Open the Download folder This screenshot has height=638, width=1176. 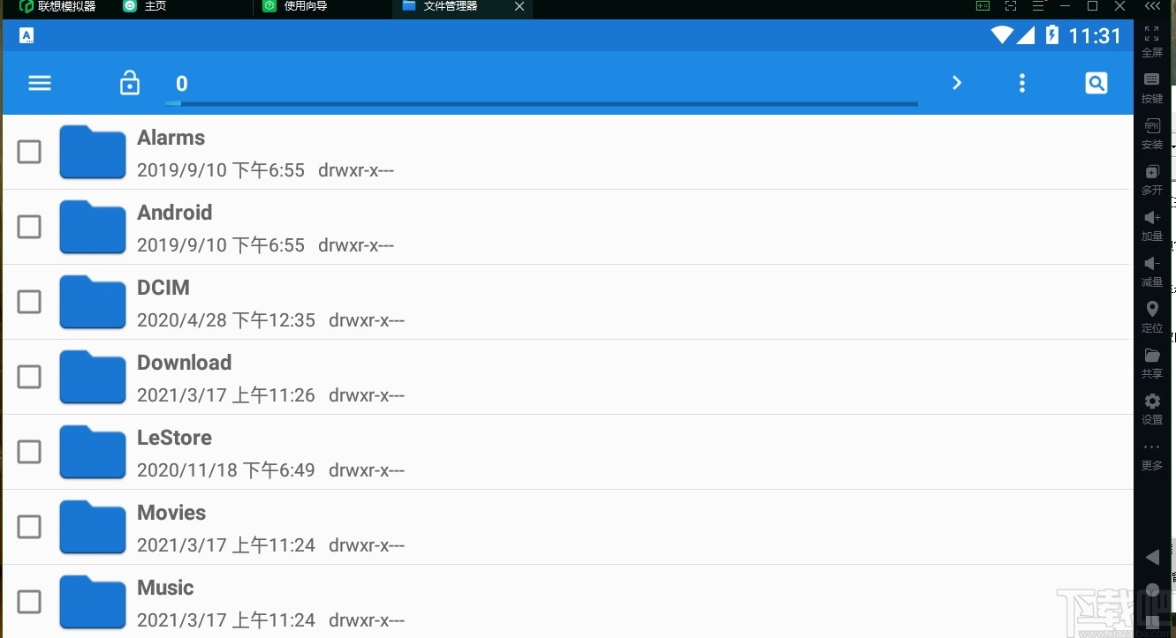(568, 377)
